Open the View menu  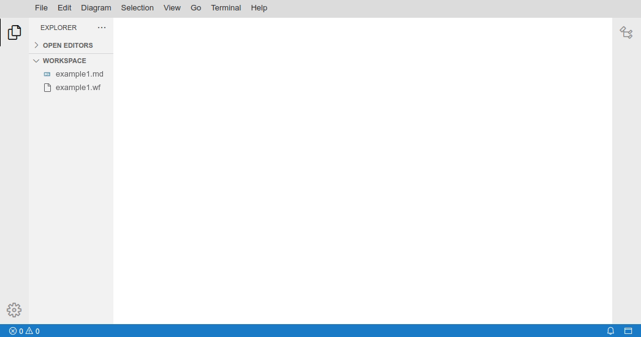click(172, 8)
